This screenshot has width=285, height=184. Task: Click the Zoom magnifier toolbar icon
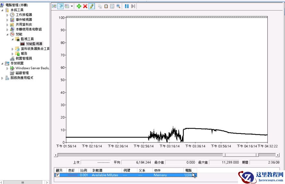[118, 6]
